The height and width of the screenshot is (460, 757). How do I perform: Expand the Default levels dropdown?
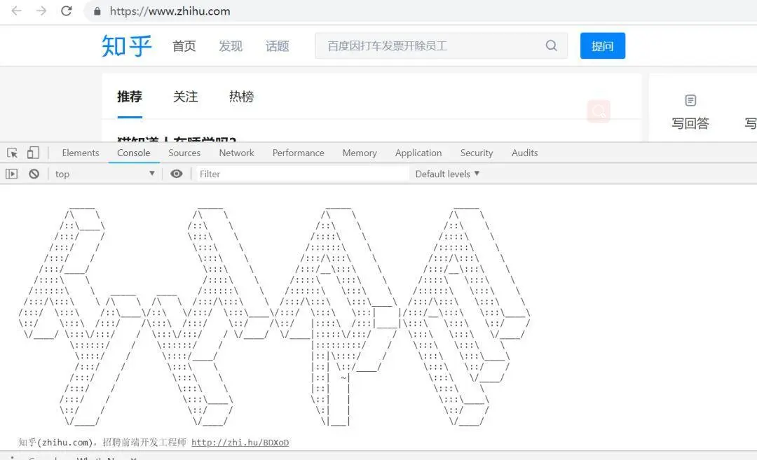point(447,174)
